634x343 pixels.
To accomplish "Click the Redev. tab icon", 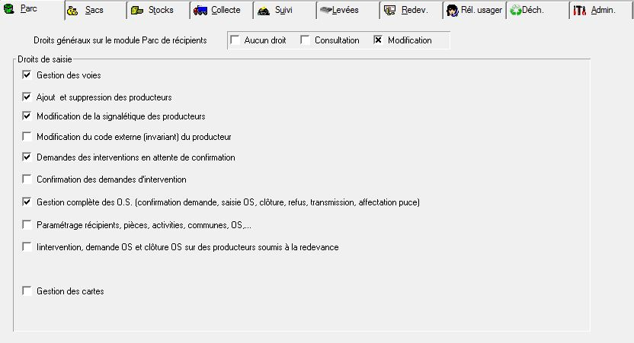I will [389, 11].
